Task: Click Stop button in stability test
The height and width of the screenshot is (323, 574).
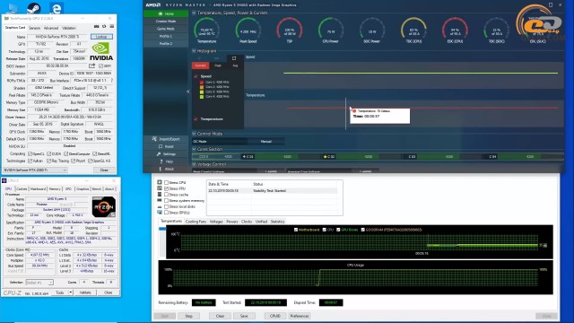Action: [x=188, y=316]
